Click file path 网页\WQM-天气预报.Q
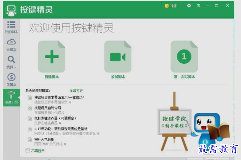 point(50,144)
